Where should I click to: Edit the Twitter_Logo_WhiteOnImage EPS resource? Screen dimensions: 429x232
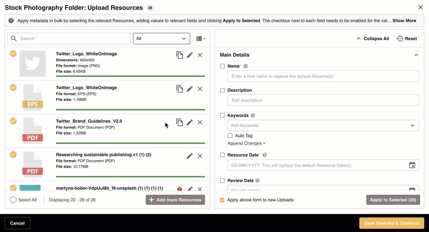point(190,89)
